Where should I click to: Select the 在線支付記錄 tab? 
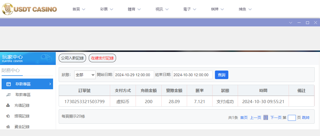pos(102,58)
